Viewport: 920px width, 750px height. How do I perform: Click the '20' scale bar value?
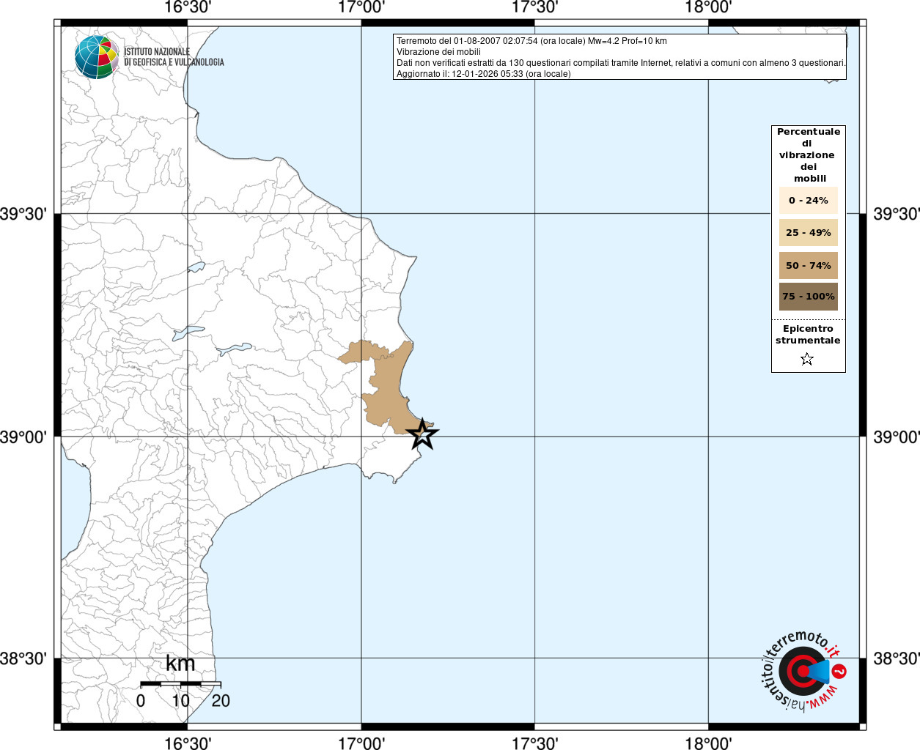pyautogui.click(x=221, y=701)
